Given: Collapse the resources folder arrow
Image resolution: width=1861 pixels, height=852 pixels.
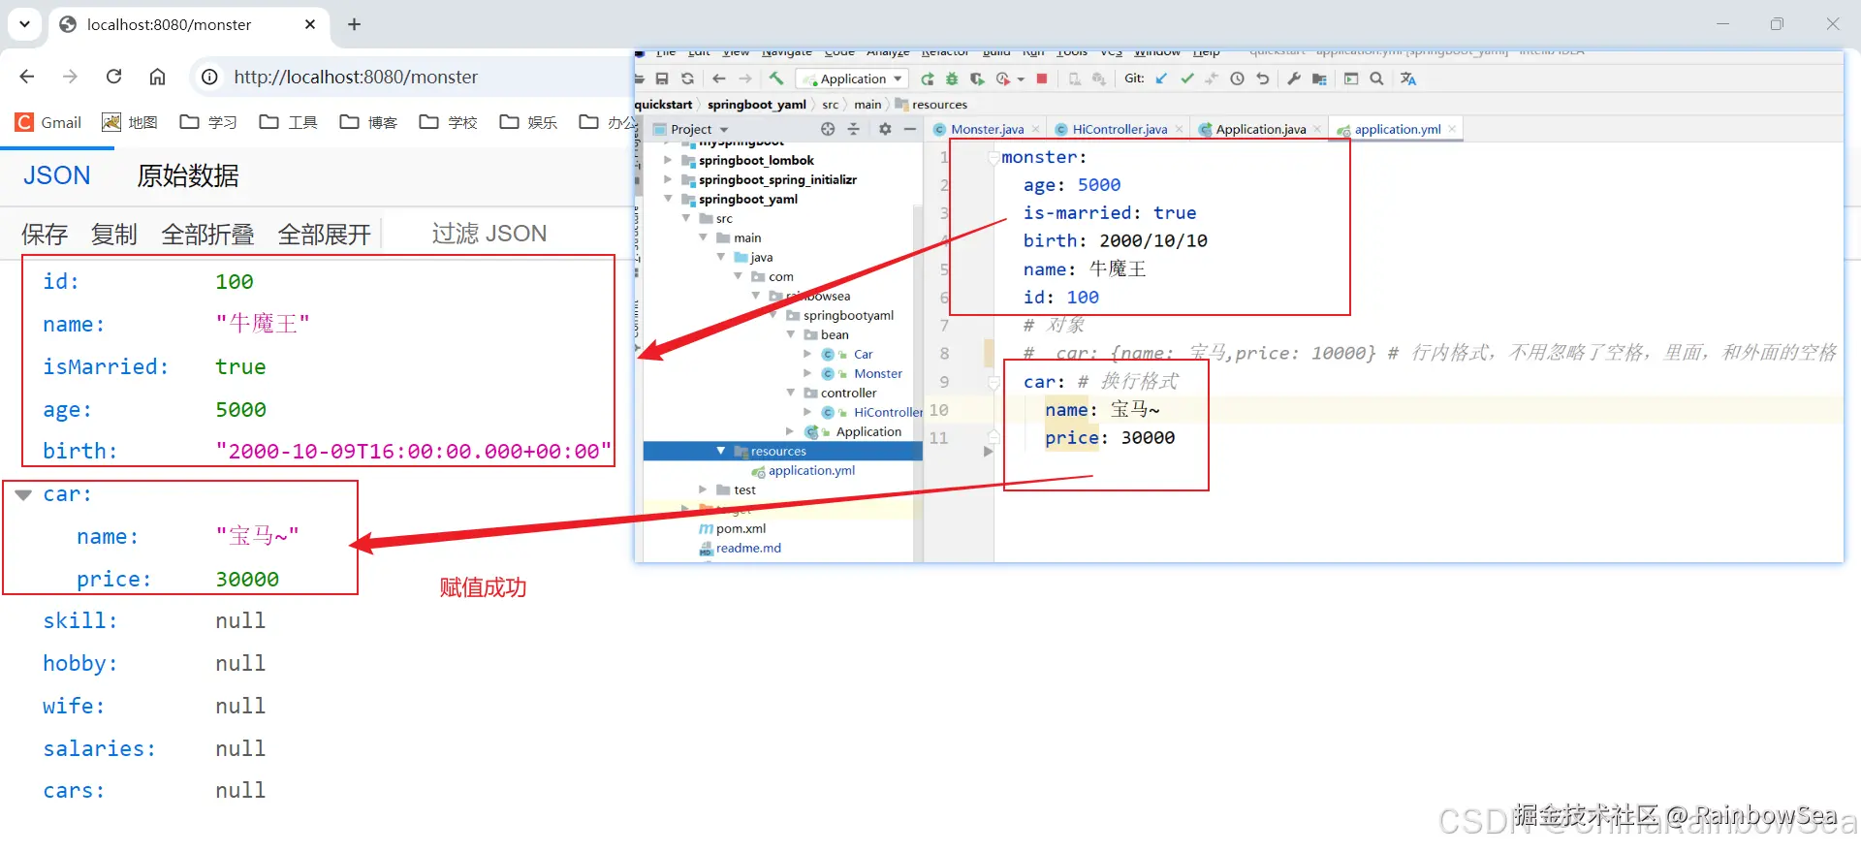Looking at the screenshot, I should (x=720, y=451).
